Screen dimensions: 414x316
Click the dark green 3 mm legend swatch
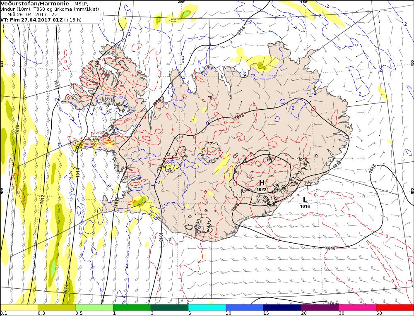(169, 307)
